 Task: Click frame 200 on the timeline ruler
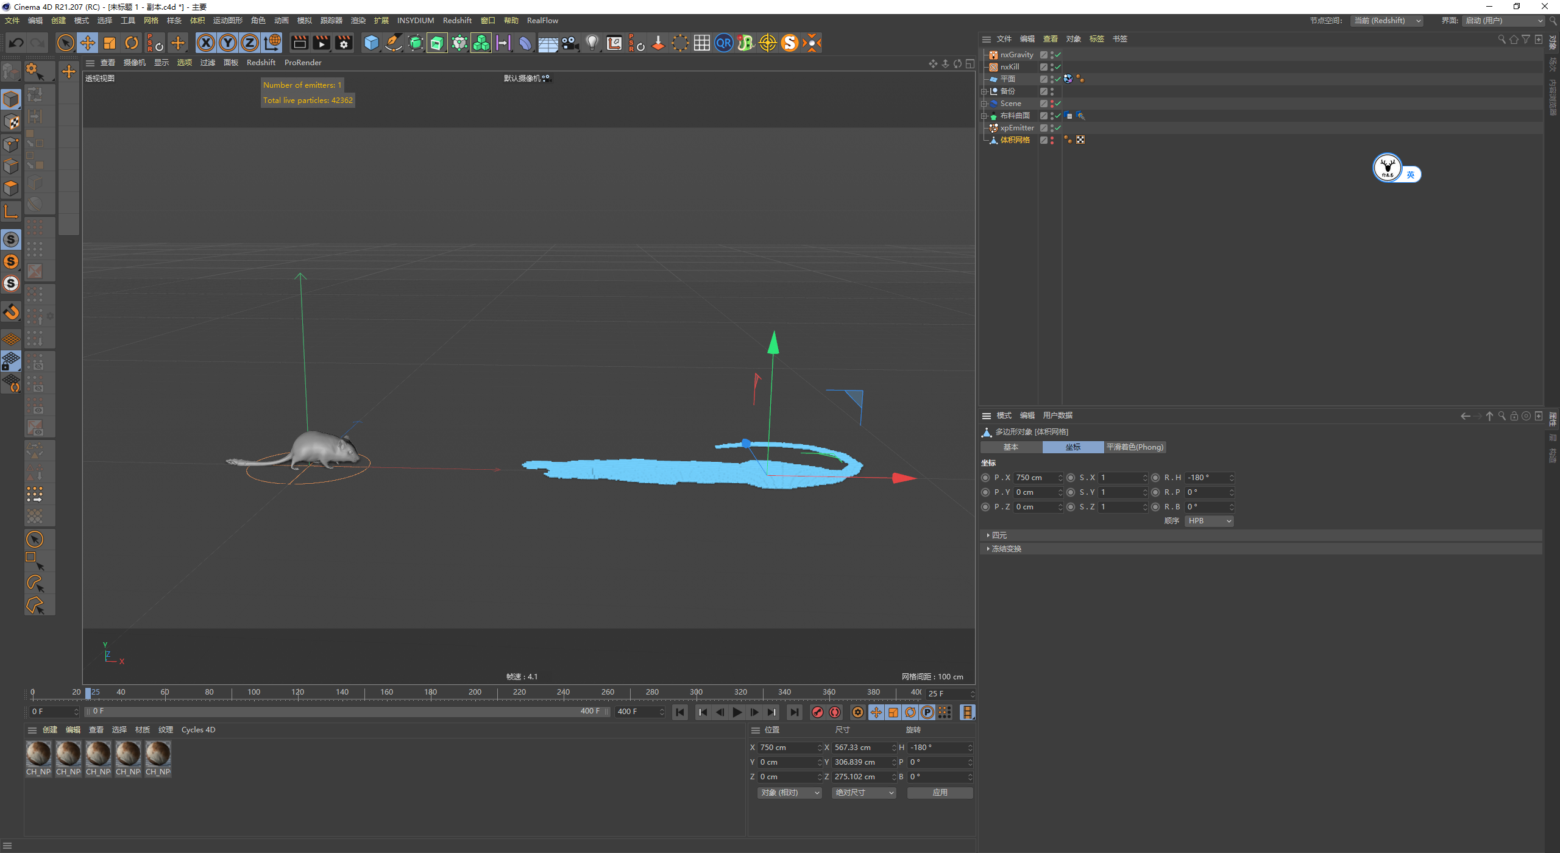pos(475,692)
